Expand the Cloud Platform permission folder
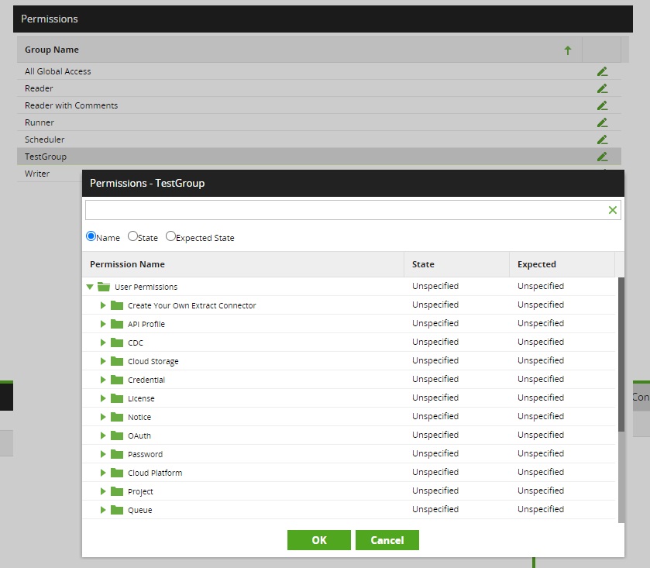 [x=103, y=473]
